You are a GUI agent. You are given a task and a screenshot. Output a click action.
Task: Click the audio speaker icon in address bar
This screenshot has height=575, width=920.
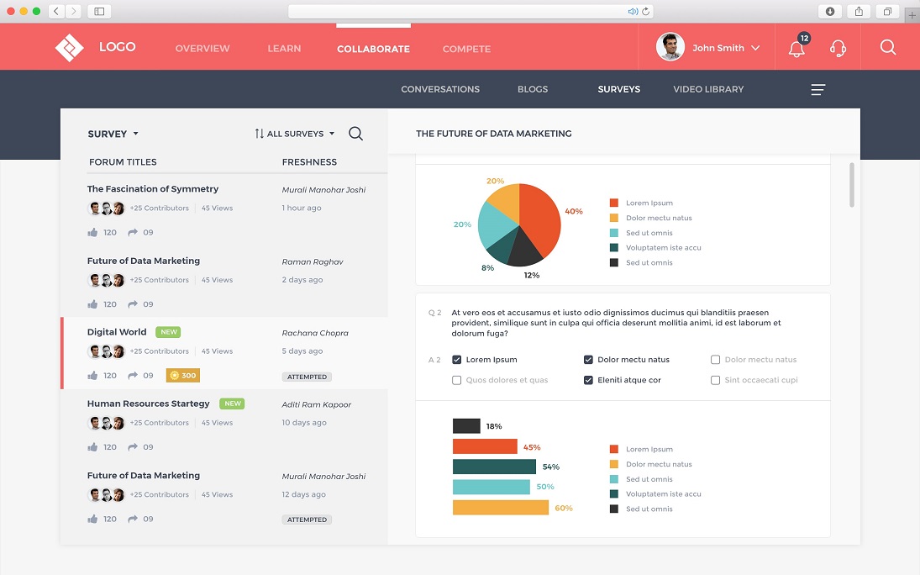633,11
